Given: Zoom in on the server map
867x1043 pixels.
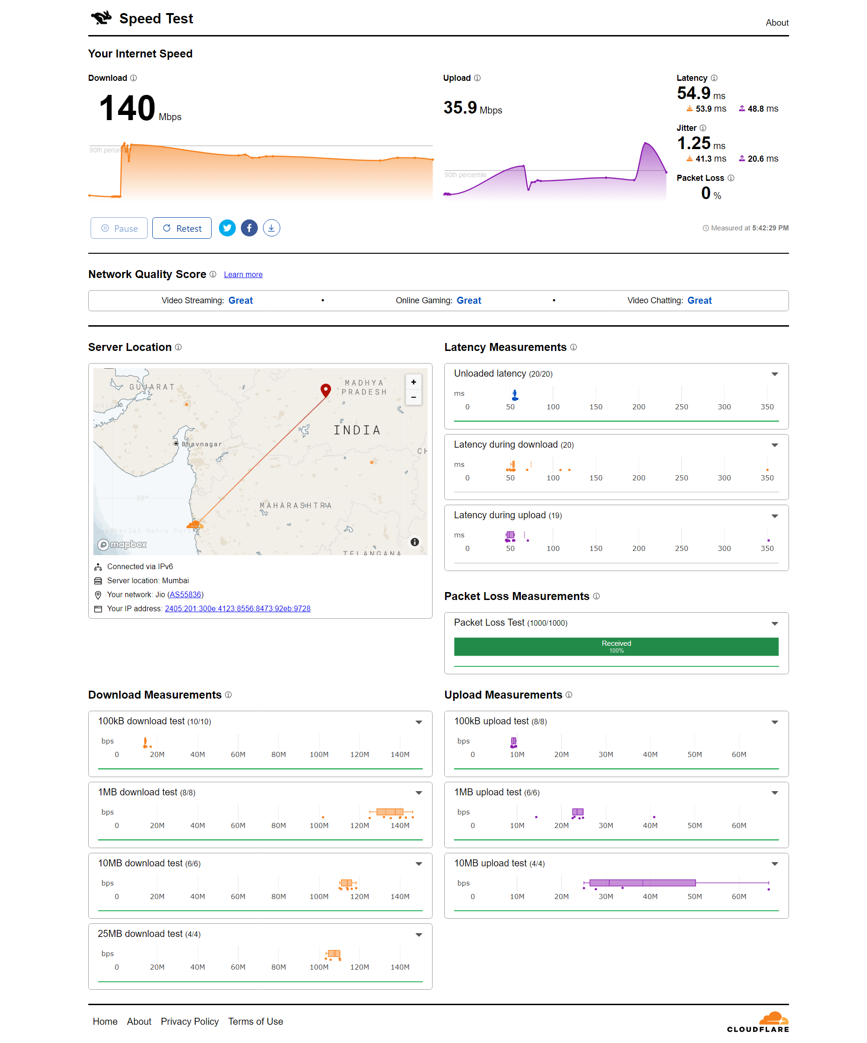Looking at the screenshot, I should click(413, 382).
